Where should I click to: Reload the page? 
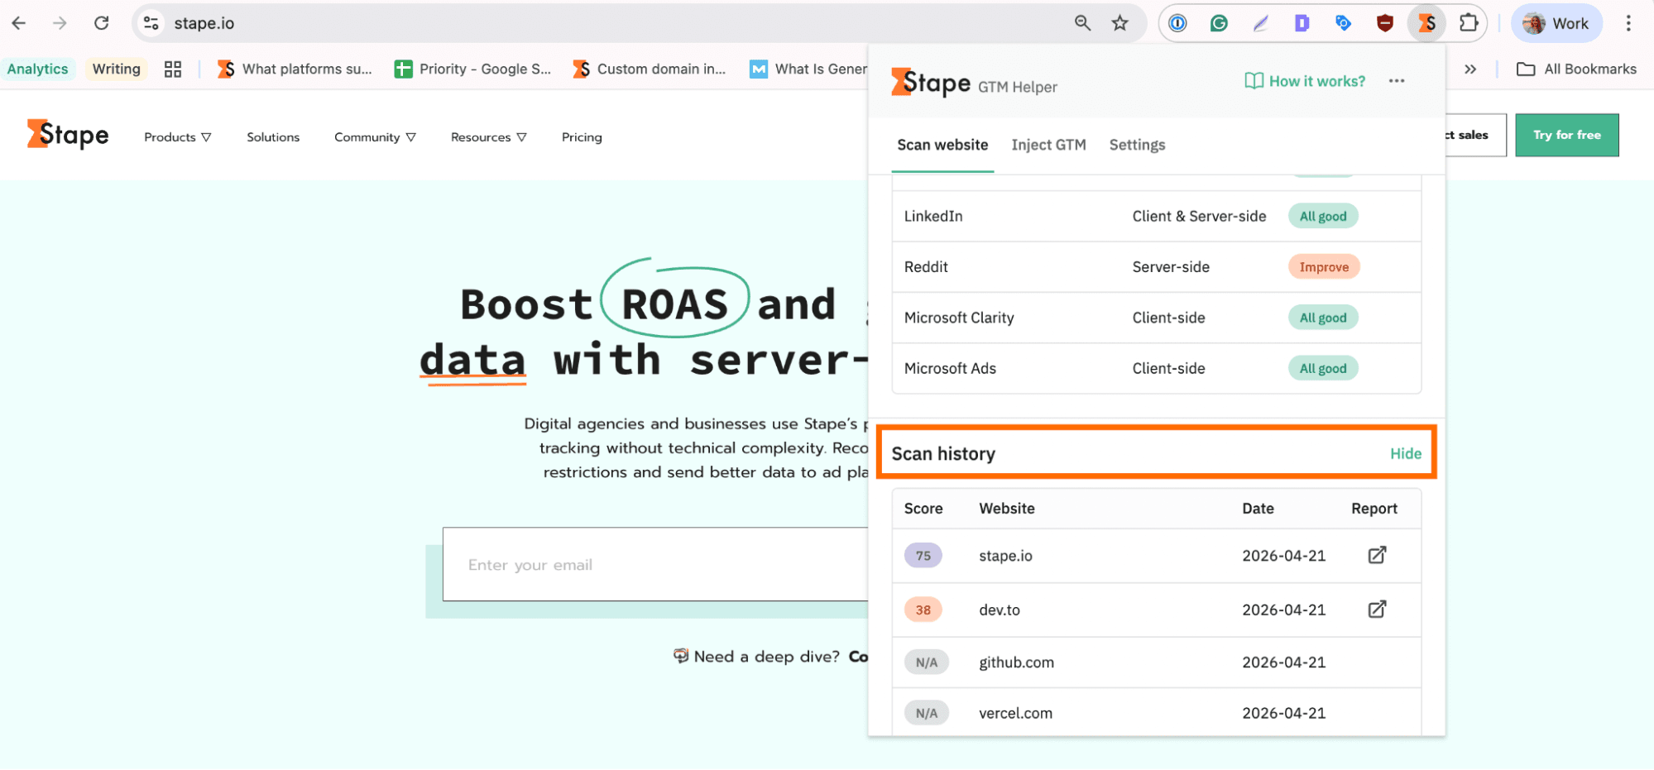pos(101,23)
